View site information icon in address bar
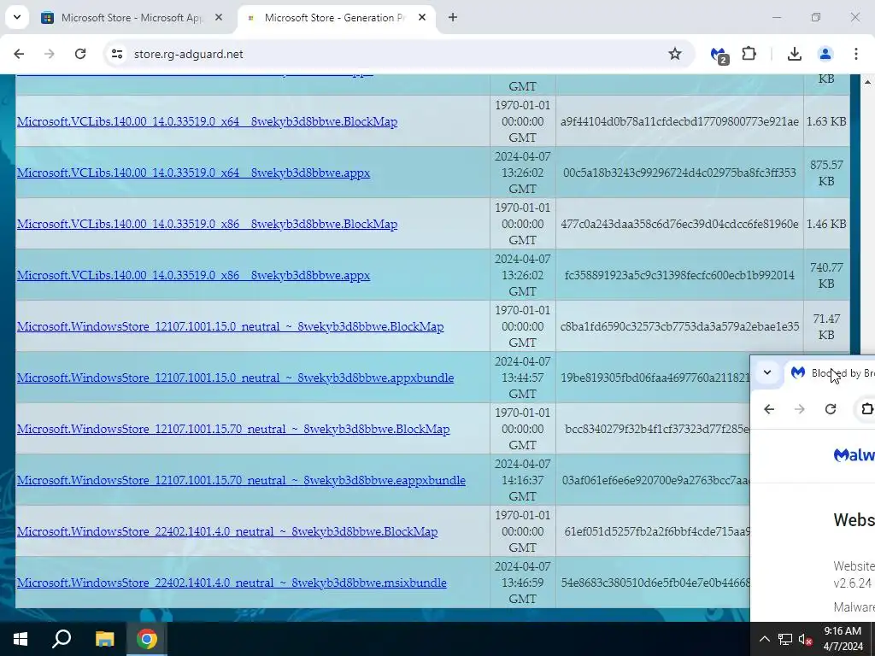 [117, 54]
